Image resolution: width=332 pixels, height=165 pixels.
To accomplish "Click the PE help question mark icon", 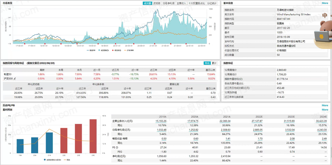I will click(117, 148).
